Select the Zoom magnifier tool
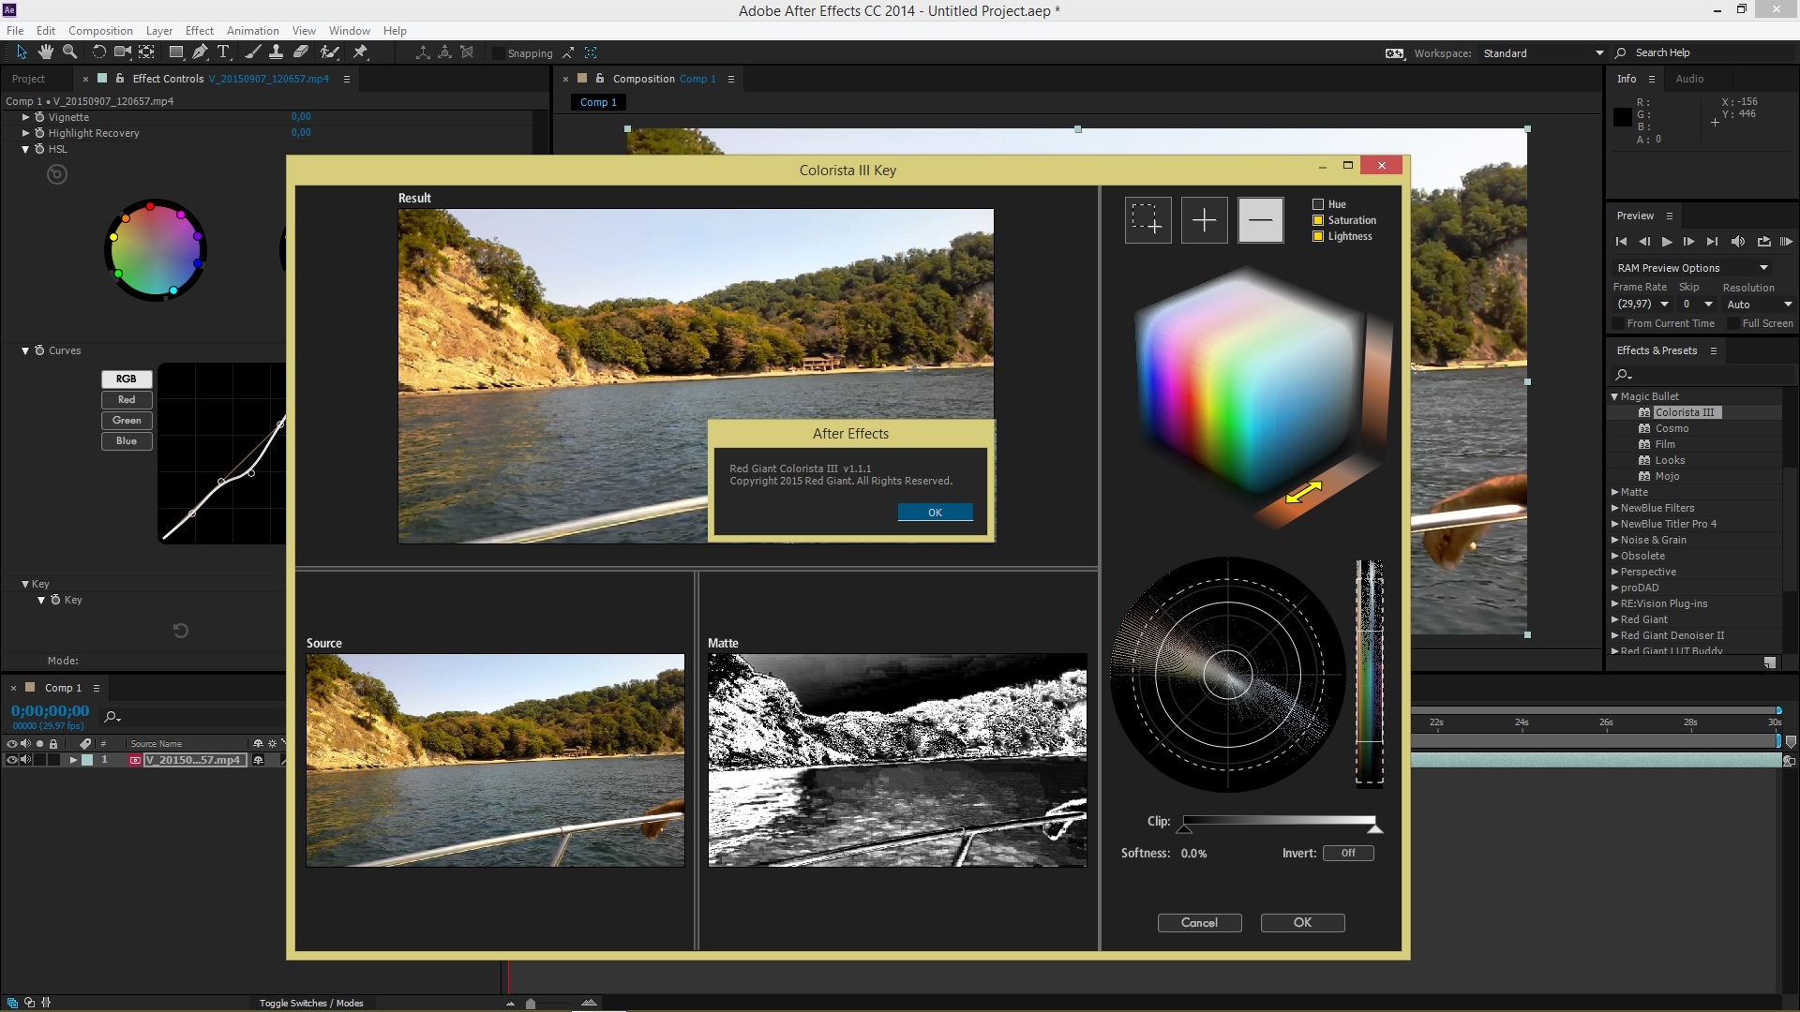Viewport: 1800px width, 1012px height. tap(69, 52)
